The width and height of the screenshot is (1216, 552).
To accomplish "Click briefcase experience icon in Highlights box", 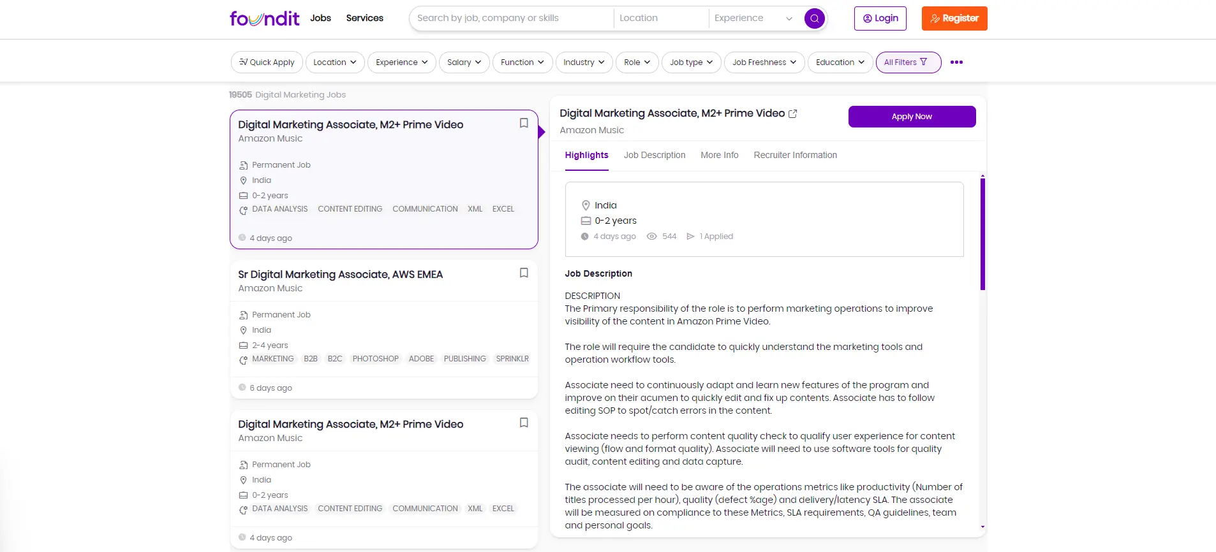I will point(586,221).
